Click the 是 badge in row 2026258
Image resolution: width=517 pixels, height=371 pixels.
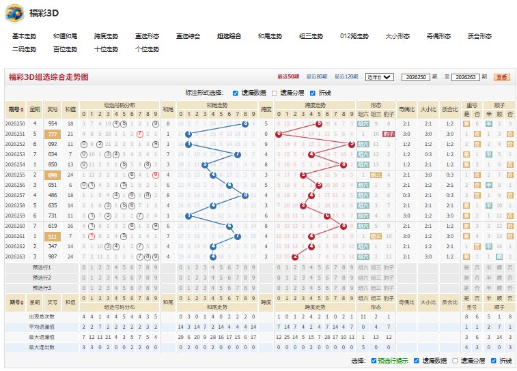(x=466, y=205)
